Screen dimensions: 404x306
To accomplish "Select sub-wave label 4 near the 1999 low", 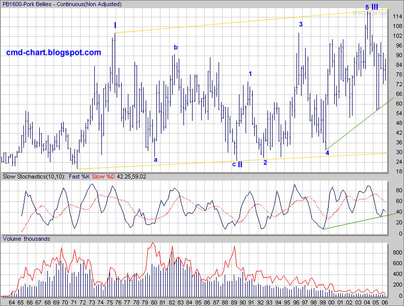I will pos(327,152).
